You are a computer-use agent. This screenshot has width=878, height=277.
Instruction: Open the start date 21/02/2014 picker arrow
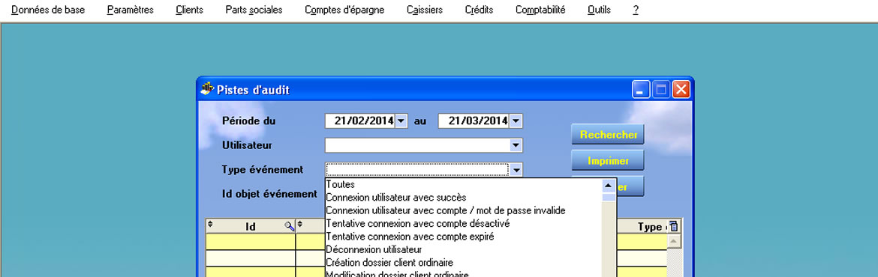pyautogui.click(x=401, y=121)
